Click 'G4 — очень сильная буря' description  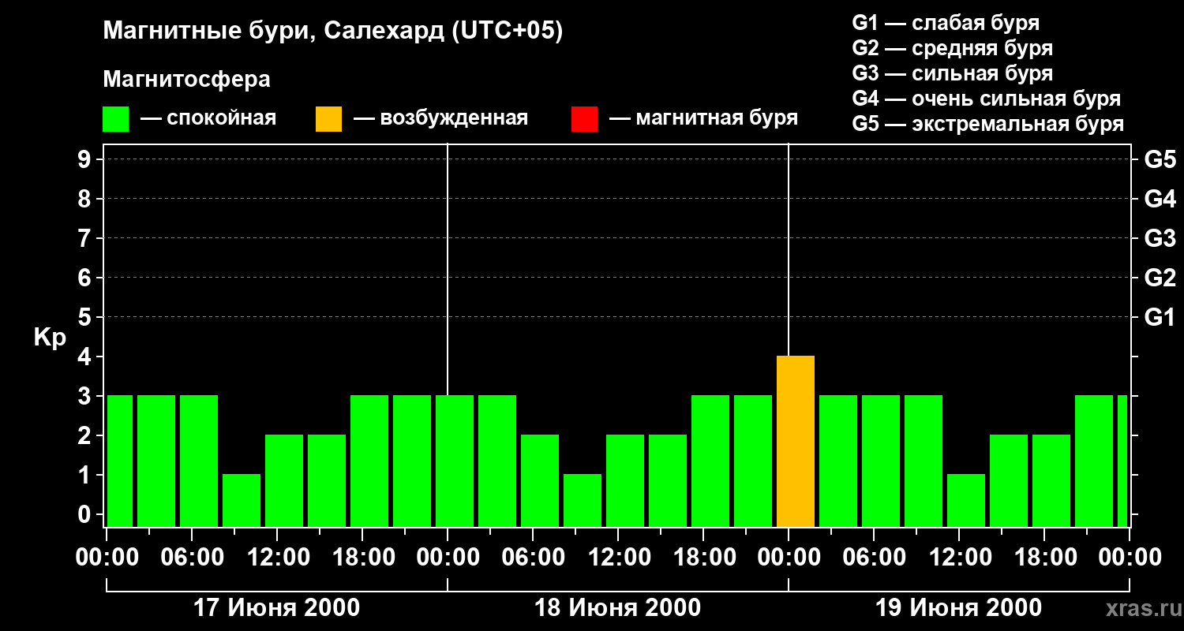pos(987,99)
